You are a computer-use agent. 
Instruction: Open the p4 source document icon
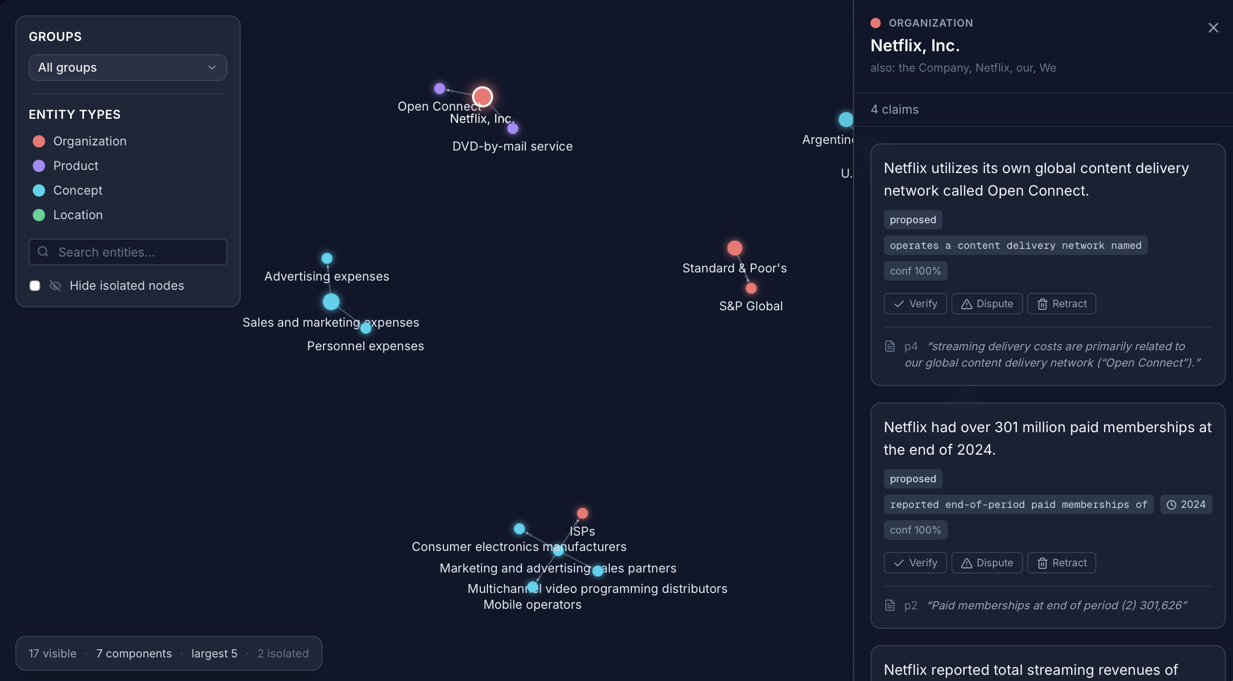point(890,347)
